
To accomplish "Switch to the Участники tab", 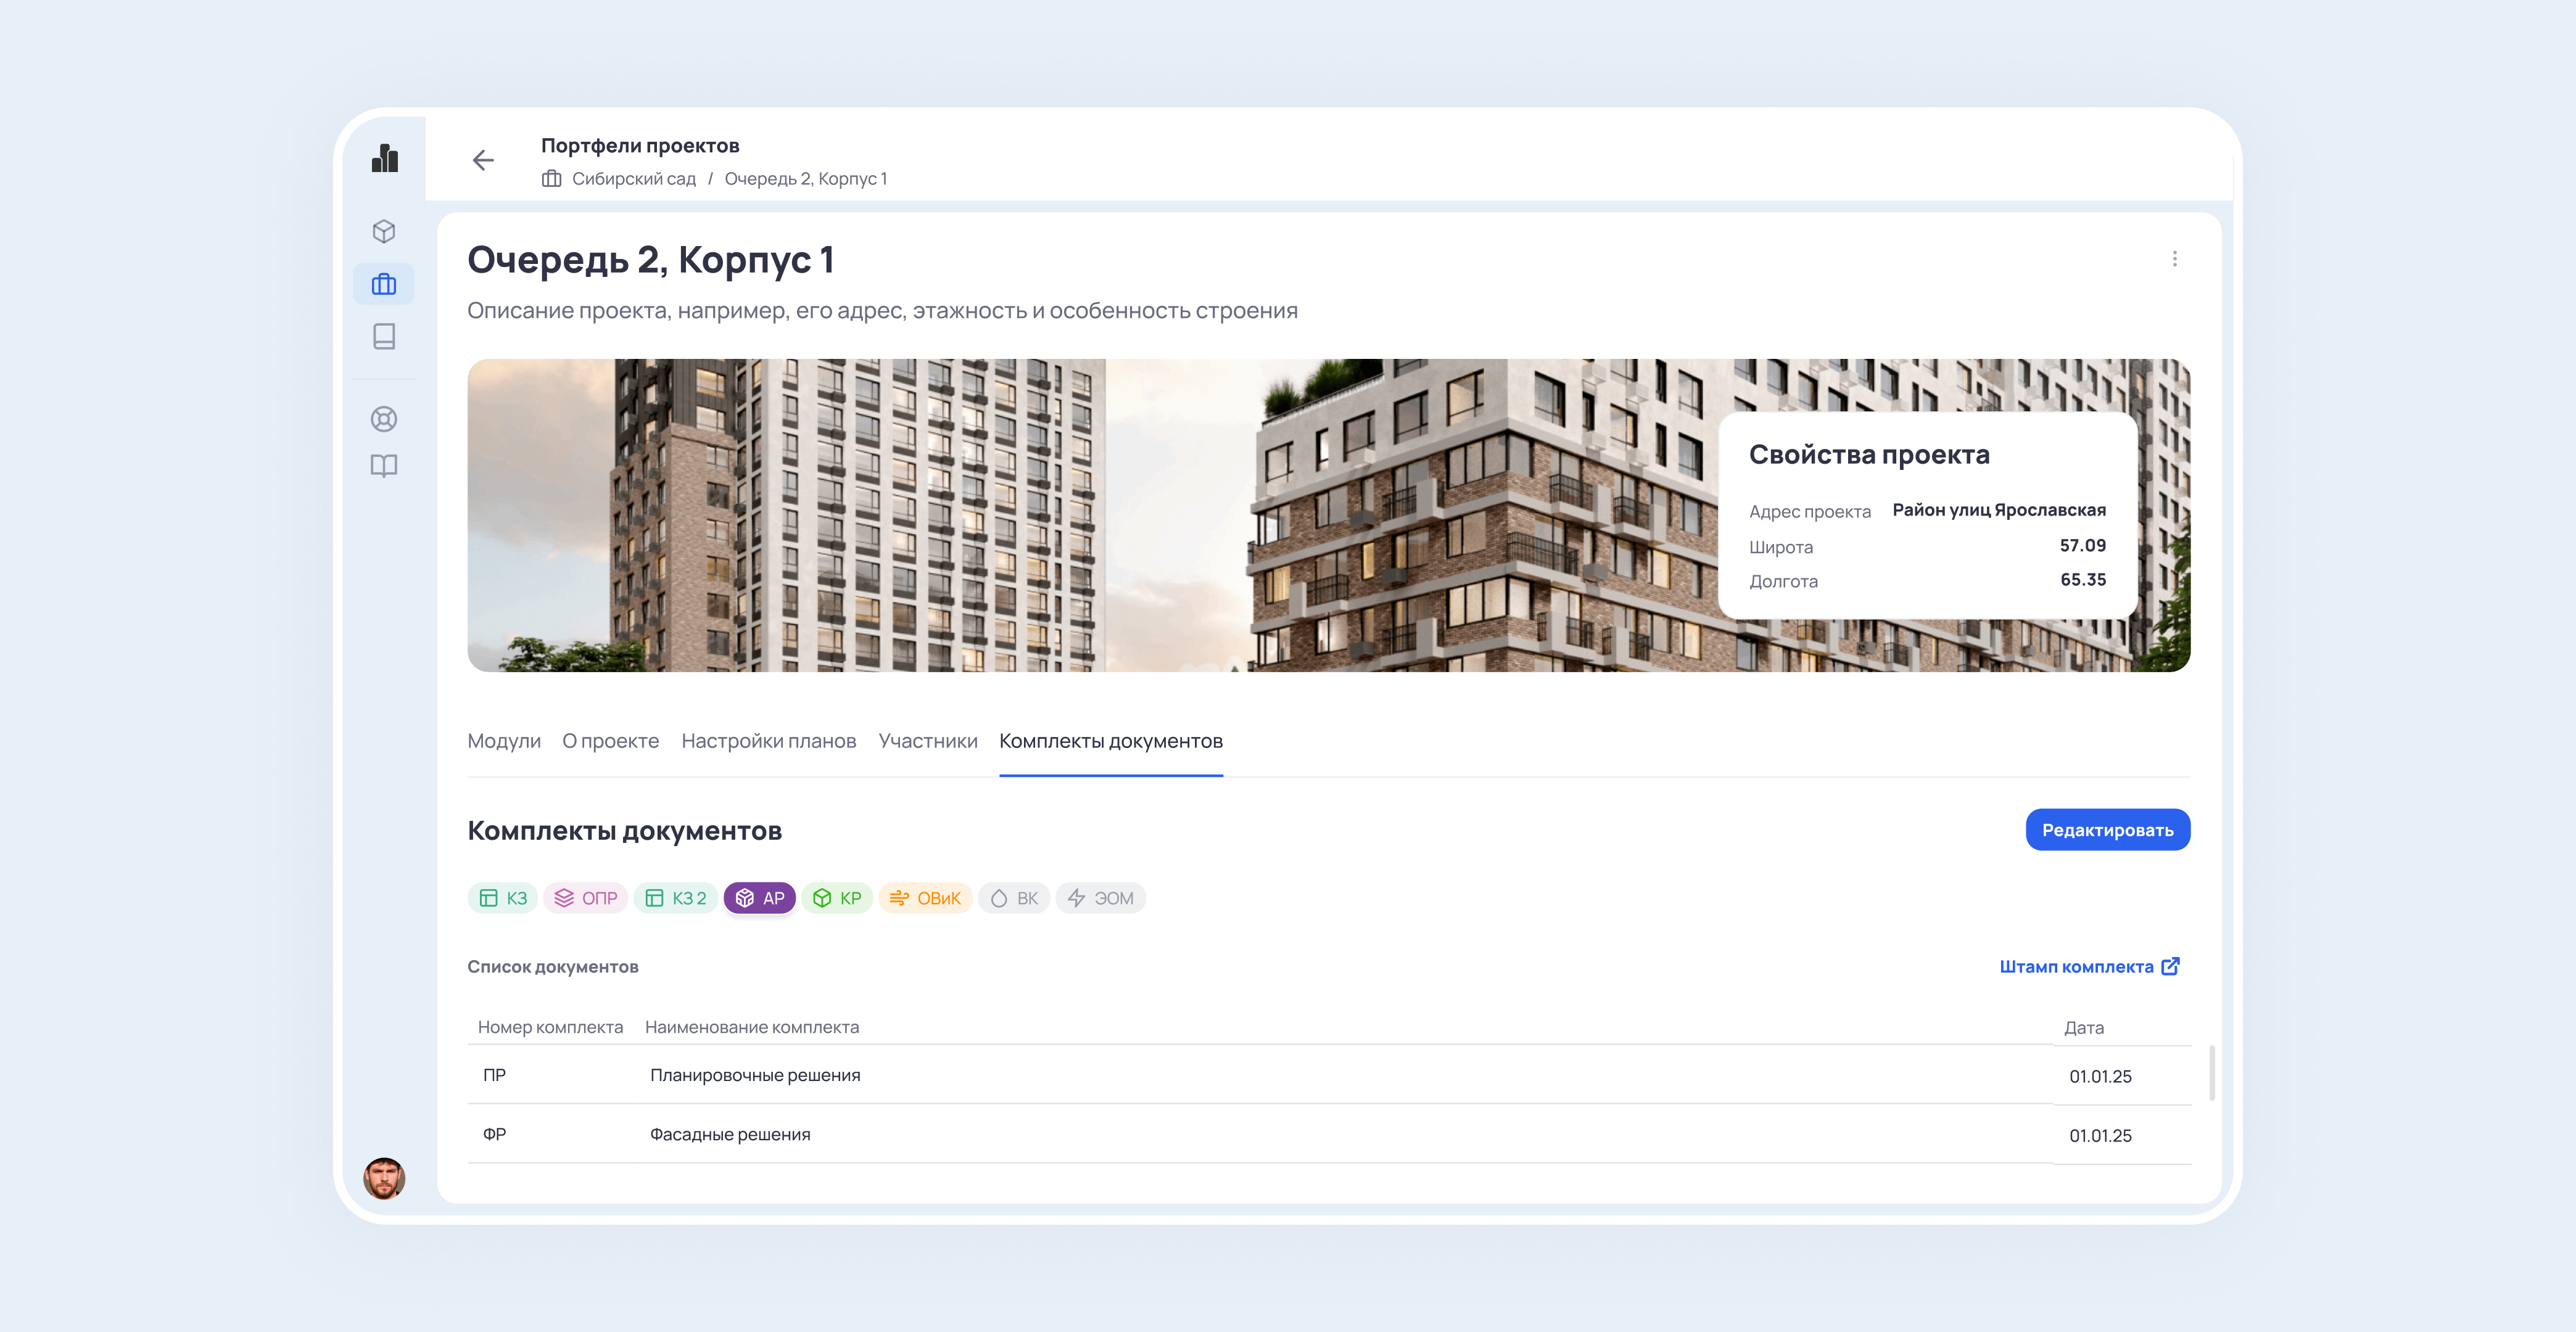I will click(x=927, y=741).
